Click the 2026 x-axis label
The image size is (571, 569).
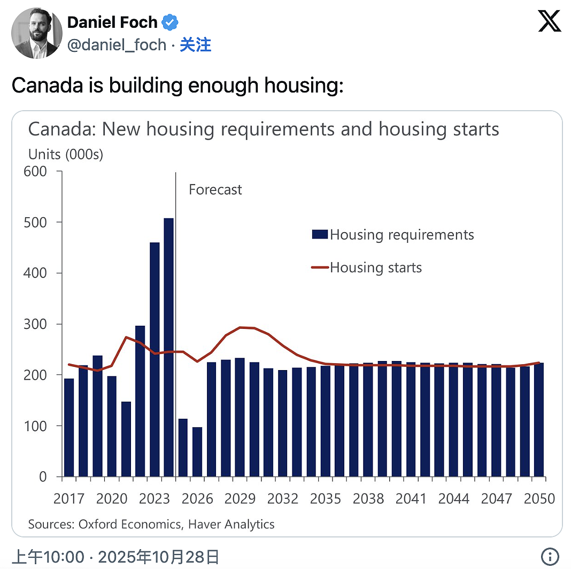pyautogui.click(x=197, y=498)
